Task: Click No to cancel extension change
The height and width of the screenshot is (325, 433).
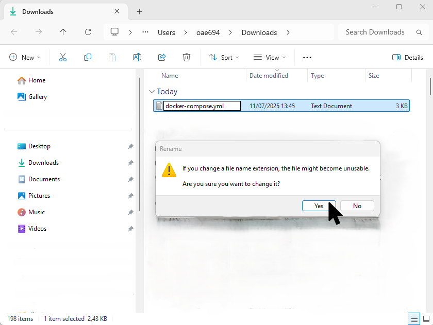Action: 357,206
